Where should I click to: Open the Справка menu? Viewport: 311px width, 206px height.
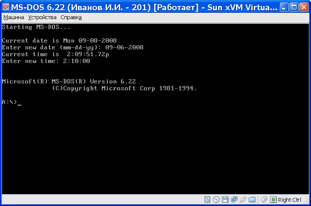point(71,17)
